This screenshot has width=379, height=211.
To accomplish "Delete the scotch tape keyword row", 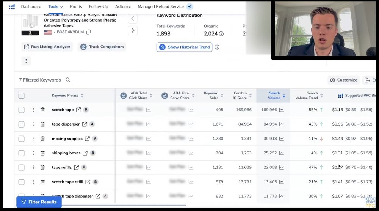I will coord(42,110).
